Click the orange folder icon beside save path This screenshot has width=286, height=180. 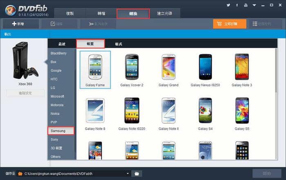20,174
